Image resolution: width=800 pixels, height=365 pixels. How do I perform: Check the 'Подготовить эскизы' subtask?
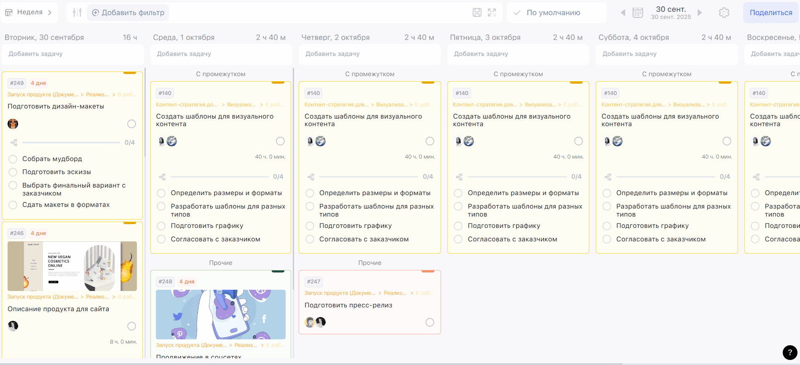[13, 172]
